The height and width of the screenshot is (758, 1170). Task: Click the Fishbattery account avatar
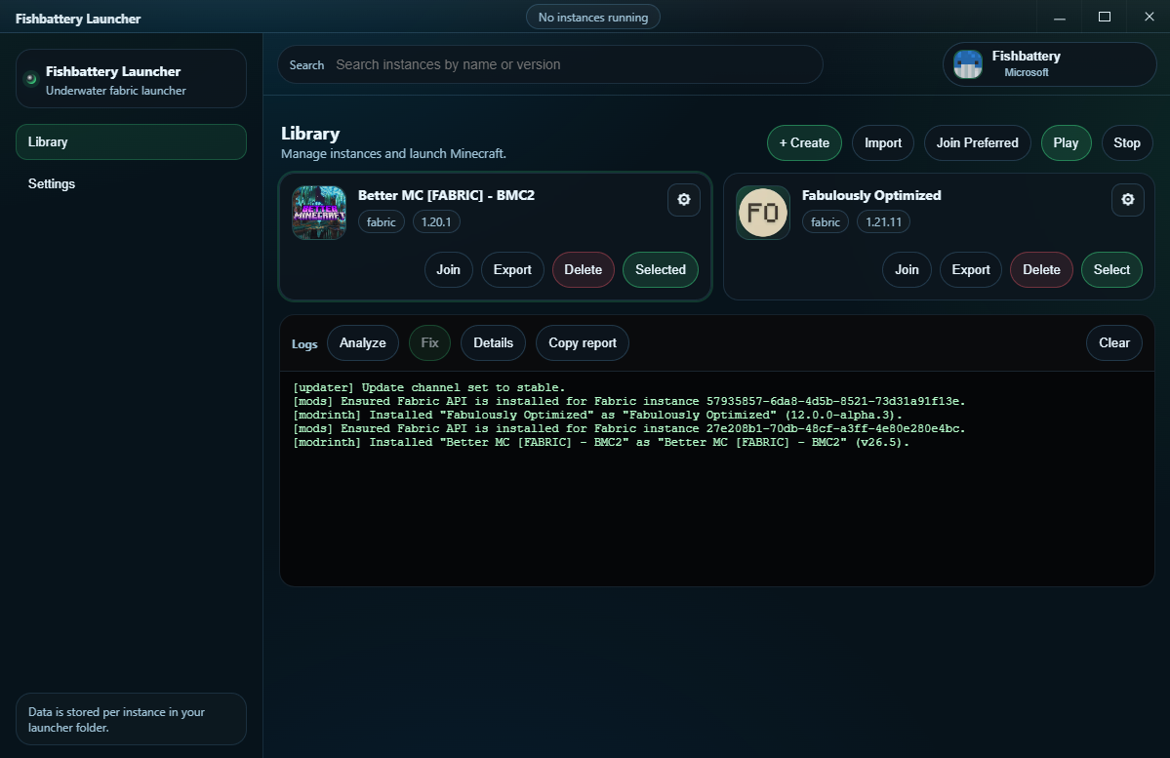click(968, 64)
